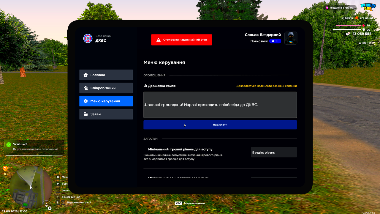Open the Співробітники section
The width and height of the screenshot is (380, 214).
[106, 88]
